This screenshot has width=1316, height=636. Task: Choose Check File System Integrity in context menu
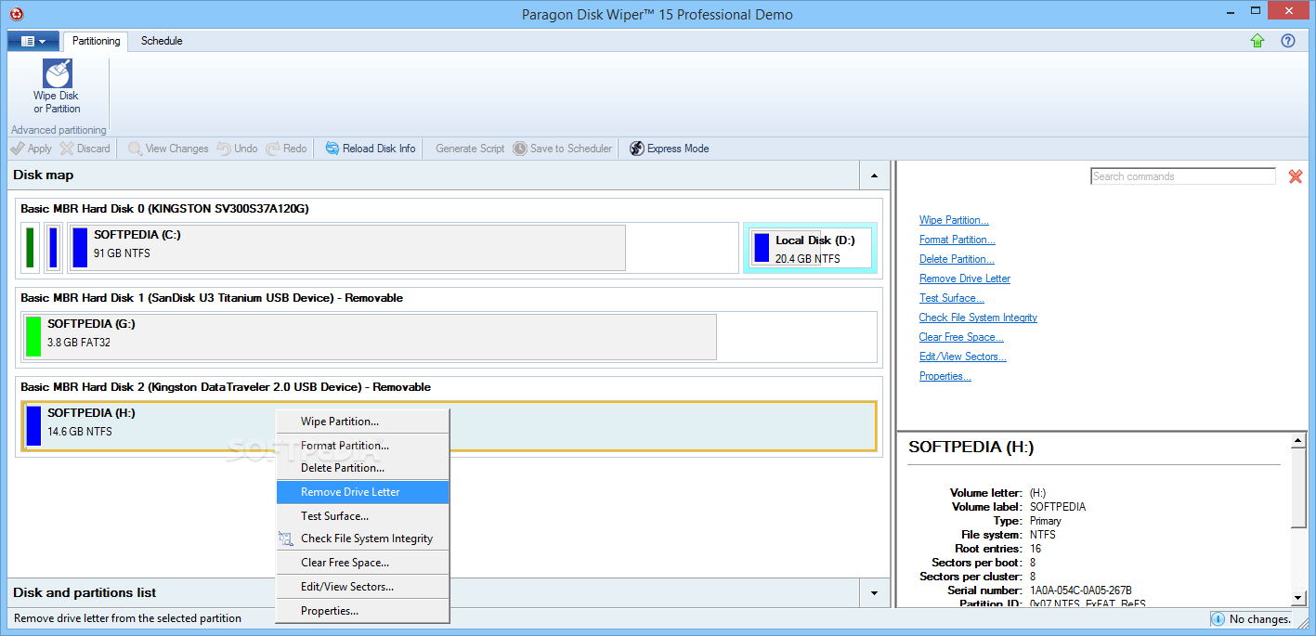pyautogui.click(x=362, y=539)
